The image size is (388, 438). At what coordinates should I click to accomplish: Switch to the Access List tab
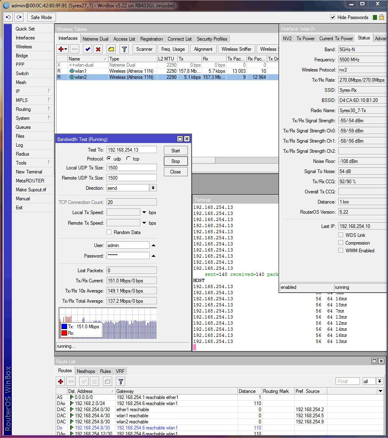pyautogui.click(x=124, y=39)
